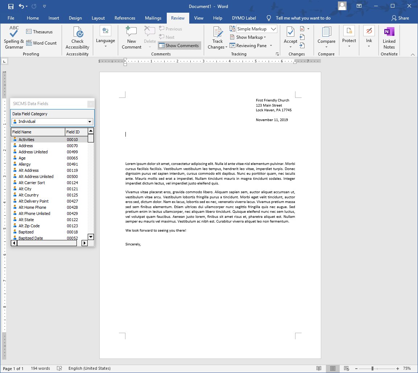Switch to the Mailings tab
The image size is (418, 373).
153,18
